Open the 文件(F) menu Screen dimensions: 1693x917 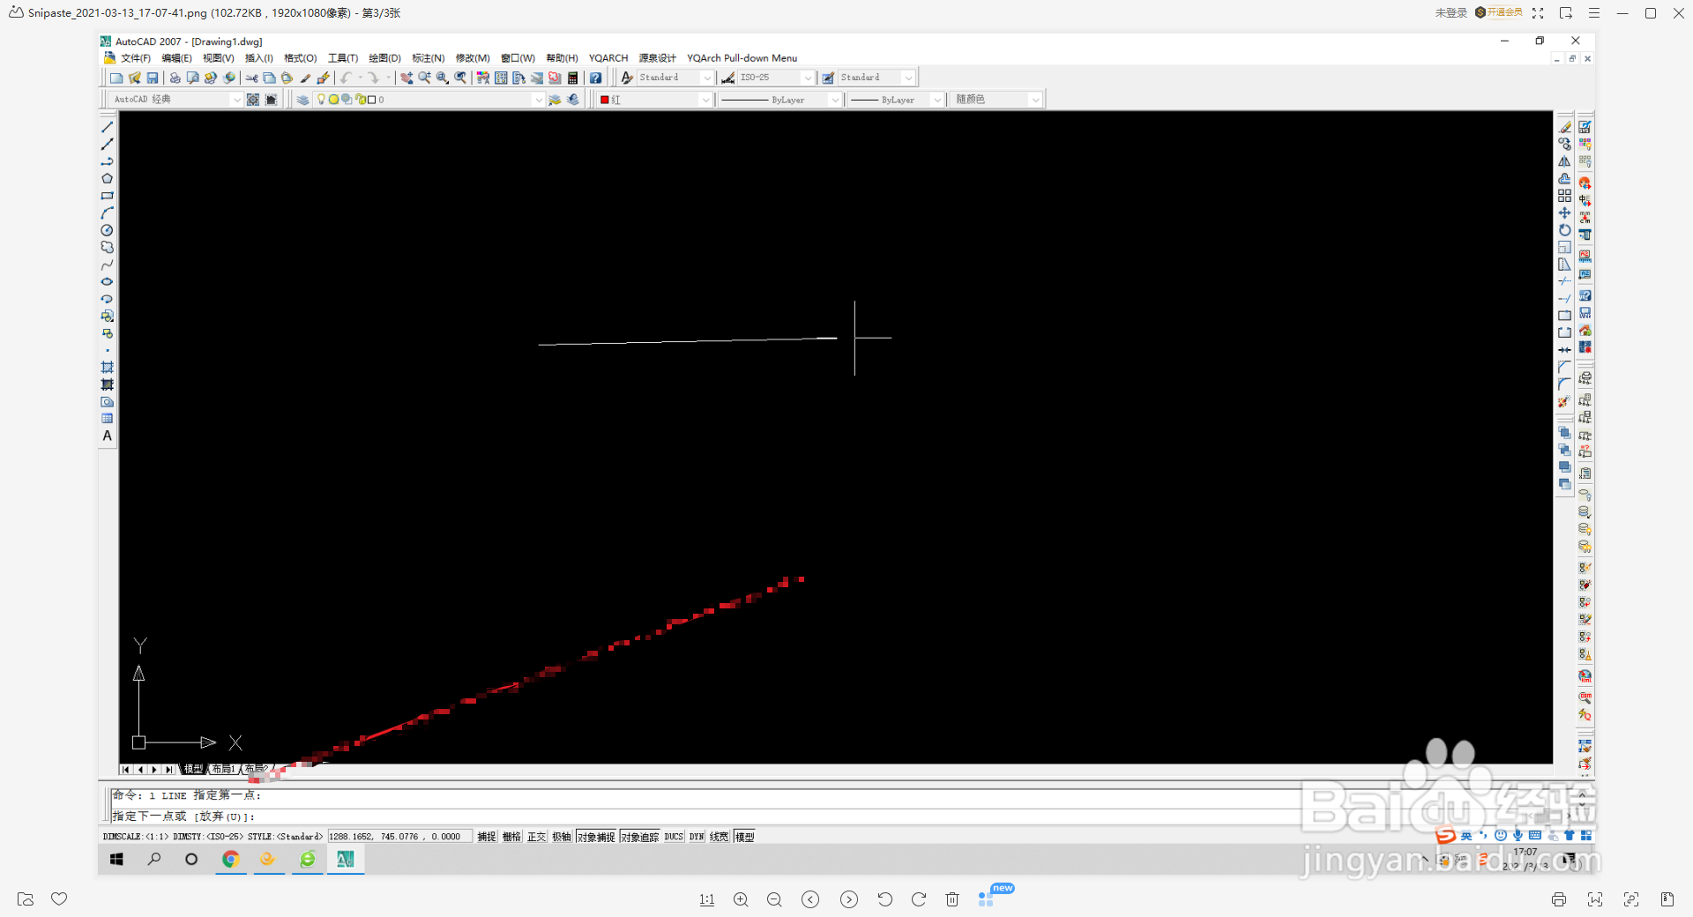pyautogui.click(x=136, y=58)
